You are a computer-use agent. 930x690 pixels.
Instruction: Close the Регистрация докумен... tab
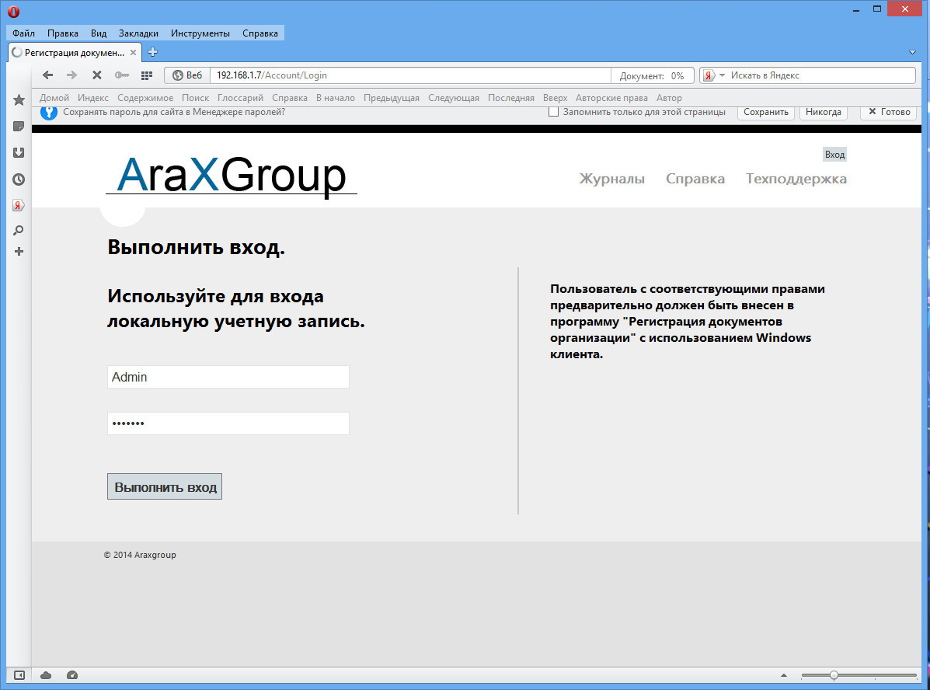point(134,52)
